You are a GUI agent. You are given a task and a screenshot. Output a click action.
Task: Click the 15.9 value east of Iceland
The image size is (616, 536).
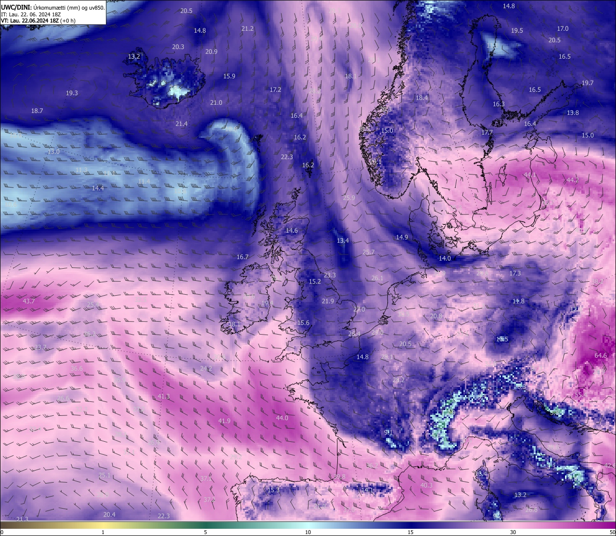click(229, 76)
